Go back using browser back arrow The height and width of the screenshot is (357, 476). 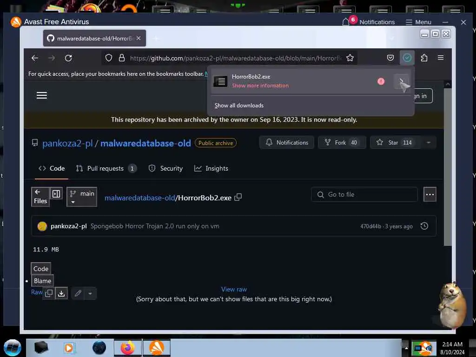click(35, 58)
